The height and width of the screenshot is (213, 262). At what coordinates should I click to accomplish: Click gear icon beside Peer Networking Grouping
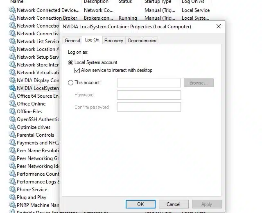pos(13,158)
